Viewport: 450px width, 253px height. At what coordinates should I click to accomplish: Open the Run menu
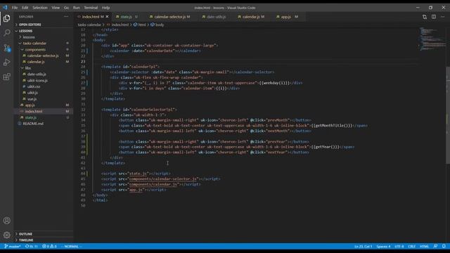pyautogui.click(x=77, y=8)
